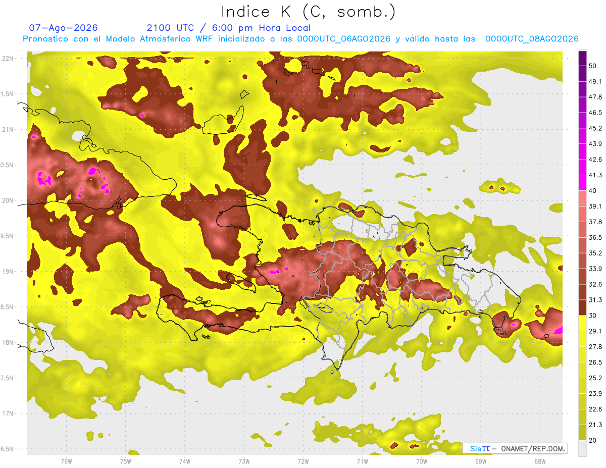The height and width of the screenshot is (468, 606).
Task: Click colorbar value "47.8"
Action: (595, 97)
